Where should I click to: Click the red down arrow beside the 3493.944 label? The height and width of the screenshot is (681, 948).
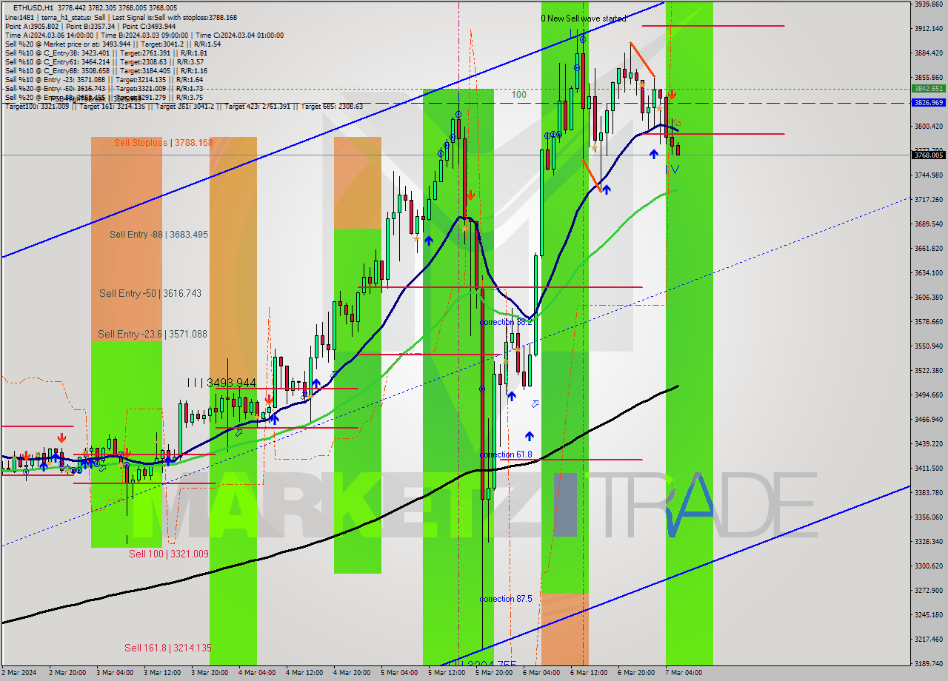[269, 400]
